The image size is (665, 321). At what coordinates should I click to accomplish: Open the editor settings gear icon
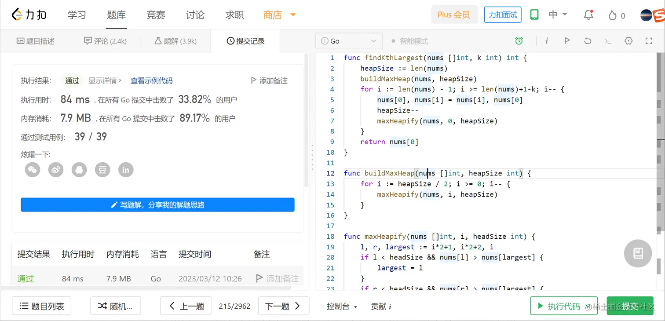tap(628, 41)
